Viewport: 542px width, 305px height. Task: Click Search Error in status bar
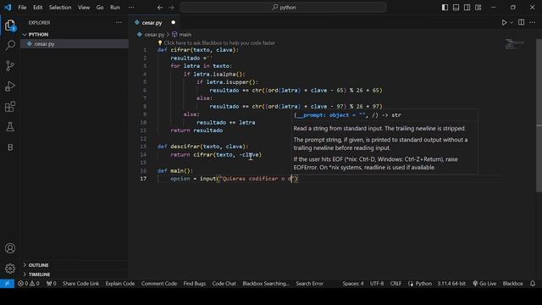(309, 284)
